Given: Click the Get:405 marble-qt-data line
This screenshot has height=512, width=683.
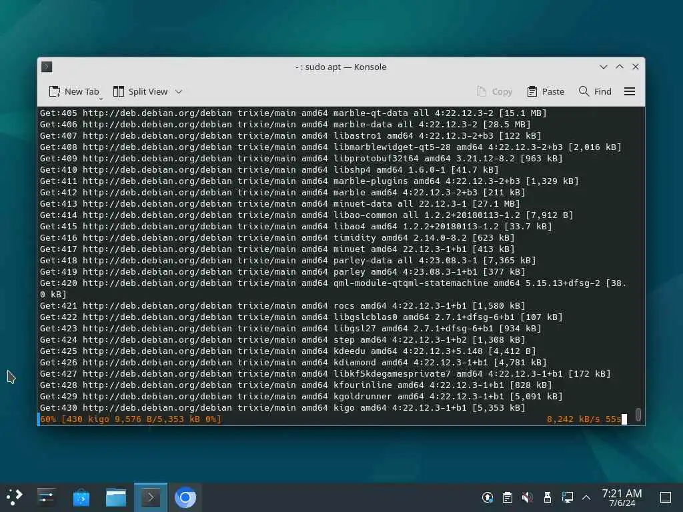Looking at the screenshot, I should point(293,113).
